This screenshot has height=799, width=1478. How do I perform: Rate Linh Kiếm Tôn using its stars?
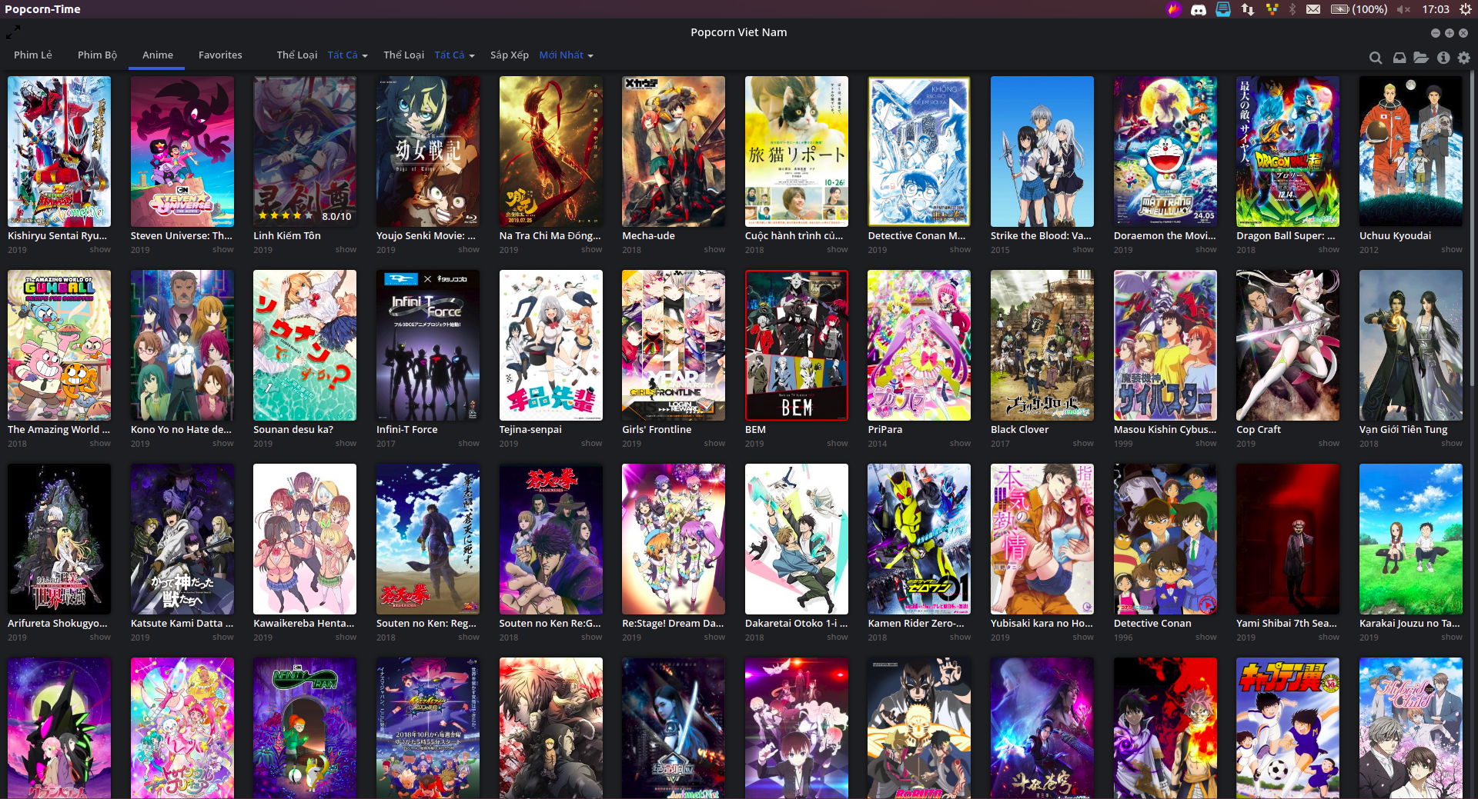[285, 216]
